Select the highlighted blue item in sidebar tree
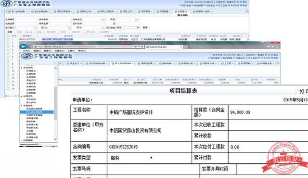The height and width of the screenshot is (178, 308). (37, 112)
